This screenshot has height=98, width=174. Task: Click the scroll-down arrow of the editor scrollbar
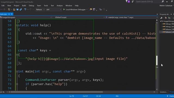pos(157,89)
